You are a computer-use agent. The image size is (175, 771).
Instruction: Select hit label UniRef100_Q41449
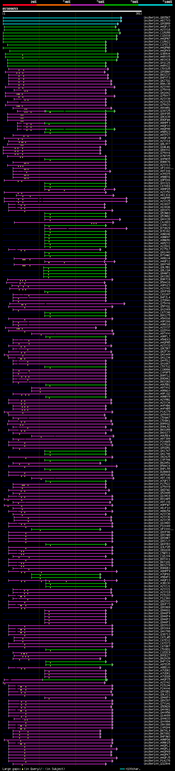click(x=157, y=355)
